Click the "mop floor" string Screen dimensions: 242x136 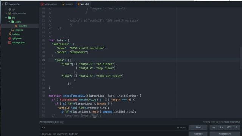pos(105,68)
